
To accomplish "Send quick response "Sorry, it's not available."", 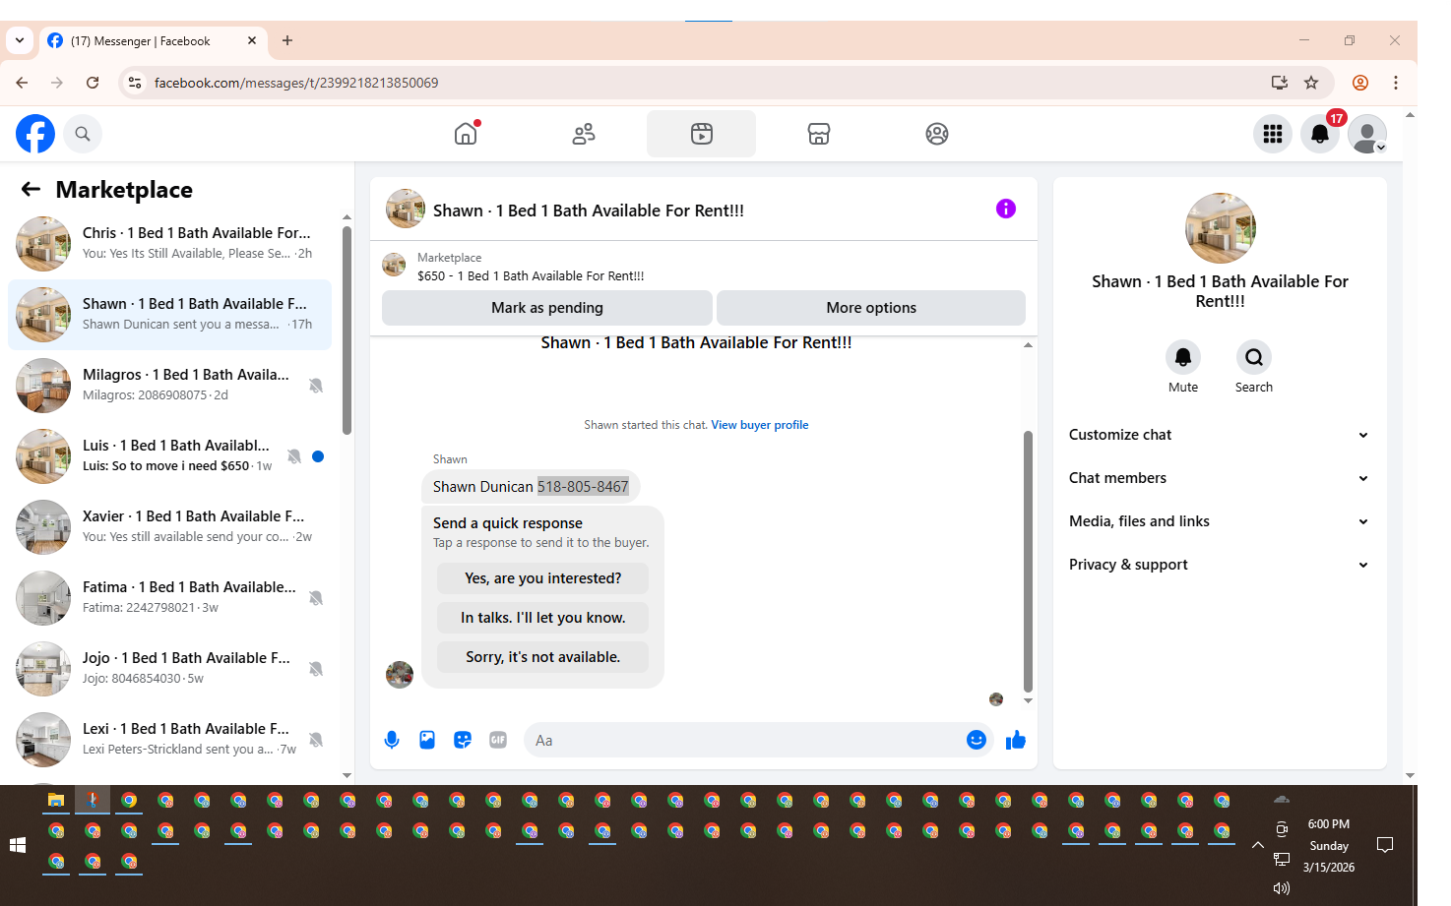I will (x=542, y=657).
